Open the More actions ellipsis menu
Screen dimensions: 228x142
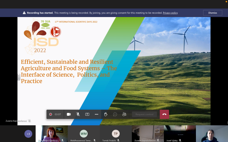(x=96, y=114)
